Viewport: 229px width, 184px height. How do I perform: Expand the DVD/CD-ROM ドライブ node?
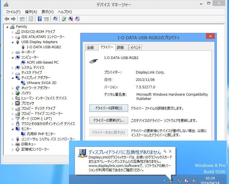click(13, 32)
